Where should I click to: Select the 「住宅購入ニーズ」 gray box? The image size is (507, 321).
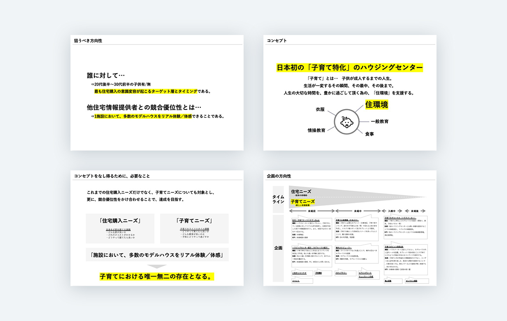coord(120,228)
